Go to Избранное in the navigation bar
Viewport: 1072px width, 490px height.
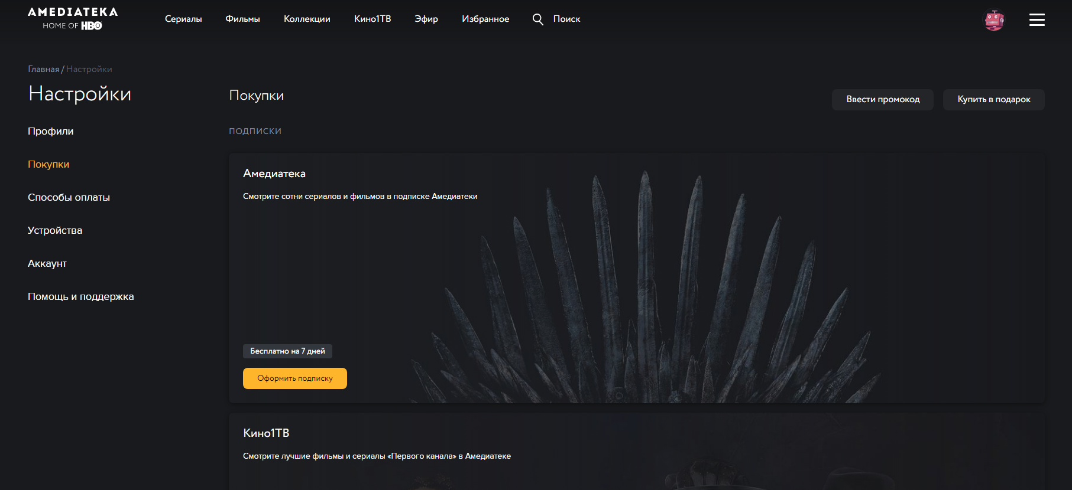pos(485,19)
